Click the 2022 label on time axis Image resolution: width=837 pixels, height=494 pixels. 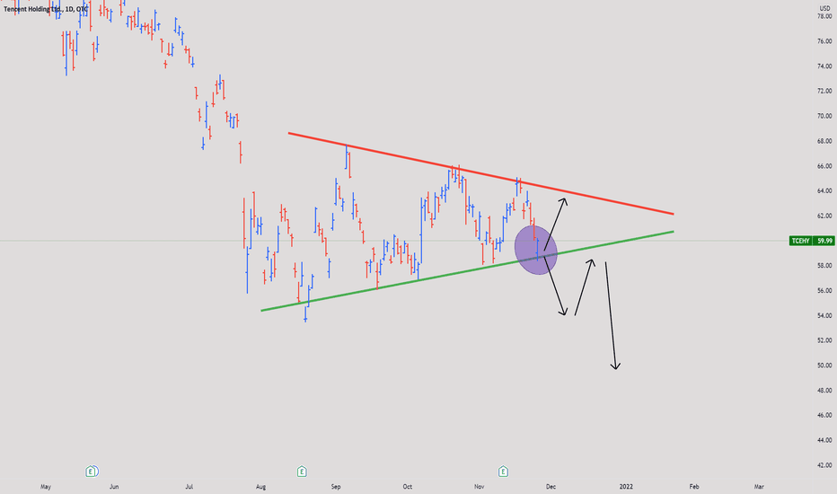pos(626,487)
